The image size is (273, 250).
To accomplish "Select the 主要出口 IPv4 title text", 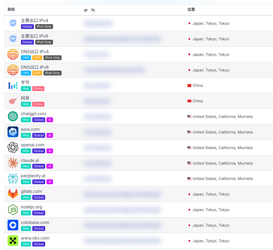I will [34, 20].
